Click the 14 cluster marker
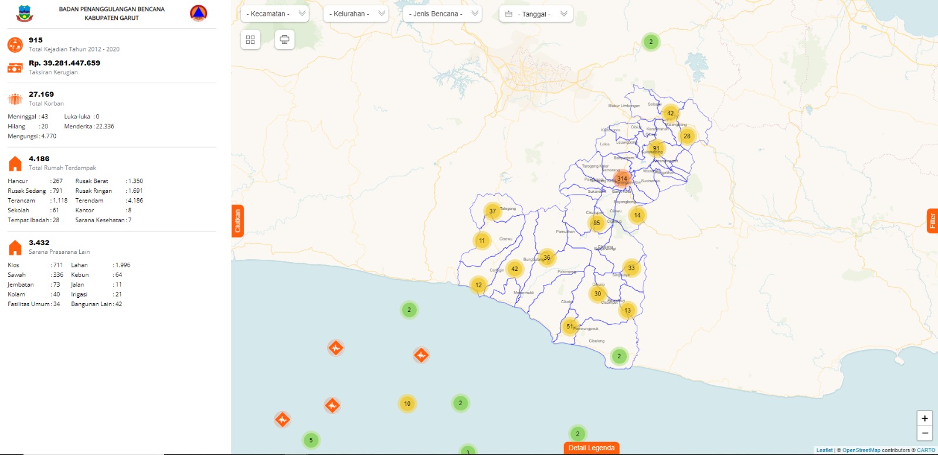This screenshot has width=938, height=455. point(637,215)
